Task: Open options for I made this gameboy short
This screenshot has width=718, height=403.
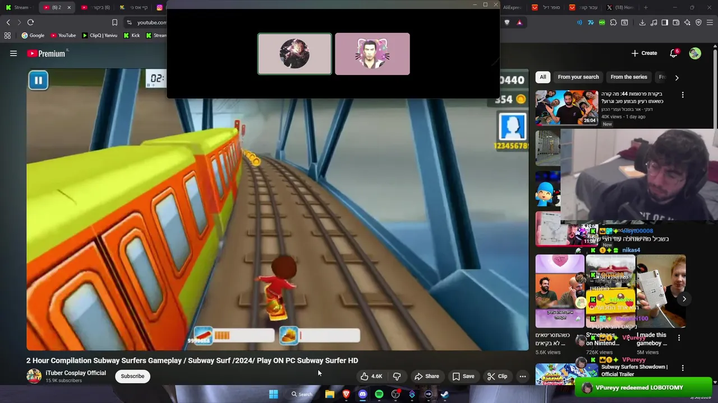Action: tap(679, 338)
